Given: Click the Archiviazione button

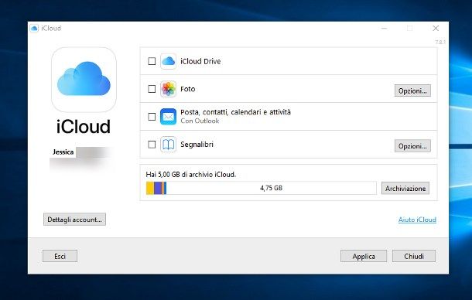Looking at the screenshot, I should point(405,189).
